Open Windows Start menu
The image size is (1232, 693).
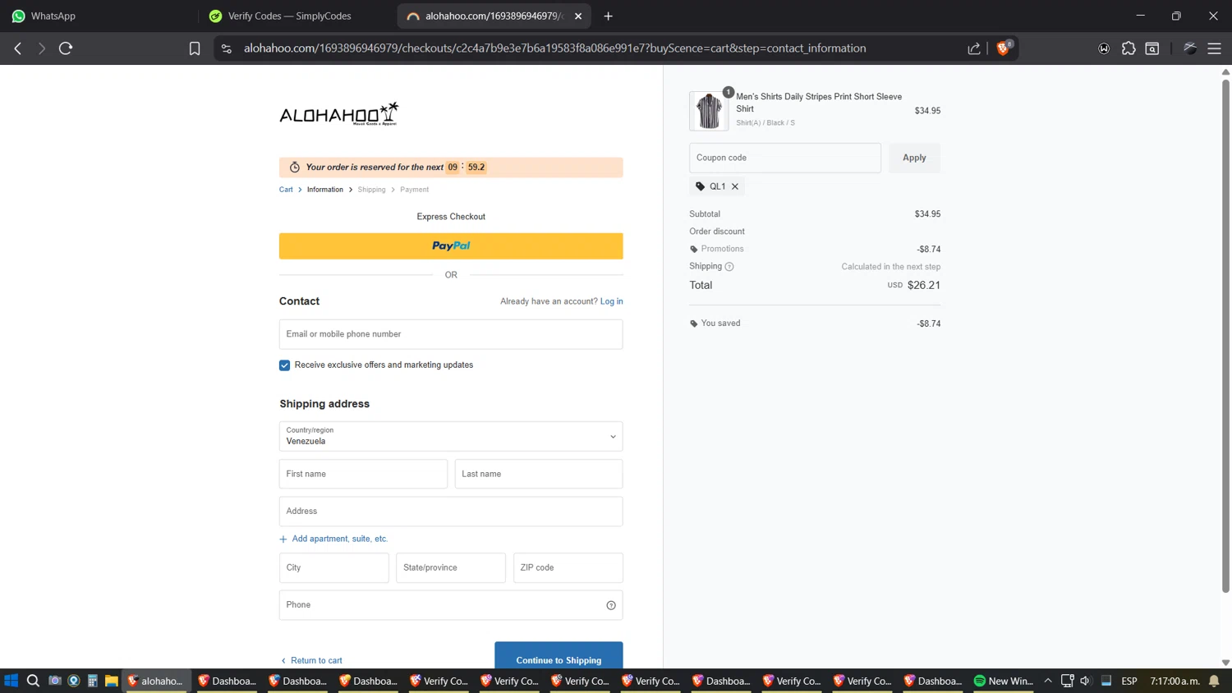coord(11,681)
